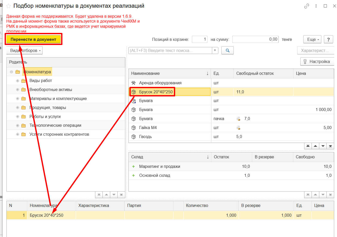This screenshot has height=237, width=337.
Task: Clear search text with the x button
Action: coord(215,50)
